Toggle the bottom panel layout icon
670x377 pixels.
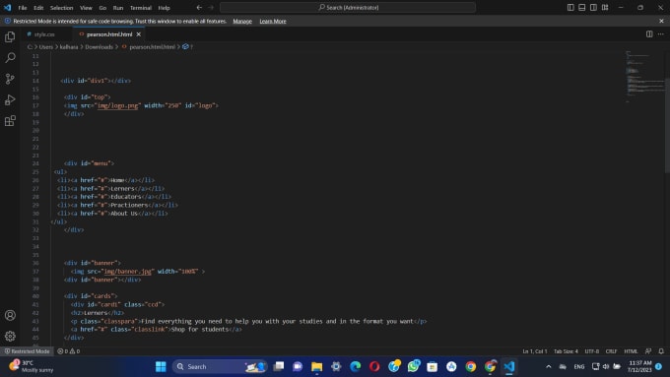[582, 7]
